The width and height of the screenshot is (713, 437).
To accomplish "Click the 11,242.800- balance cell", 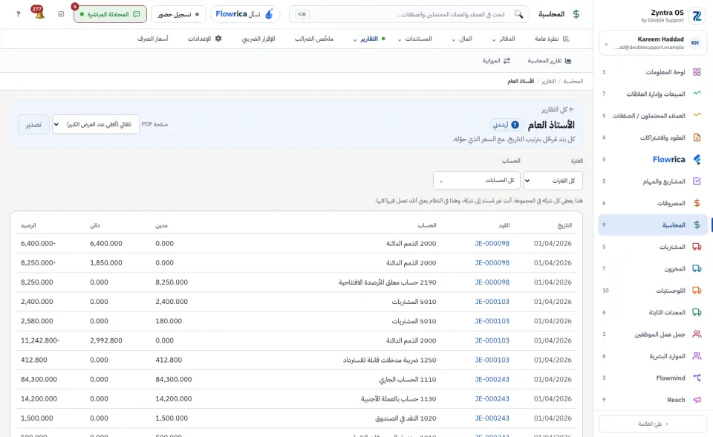I will [x=40, y=340].
